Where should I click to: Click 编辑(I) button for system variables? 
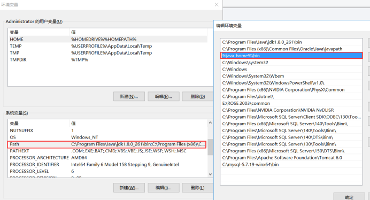pyautogui.click(x=163, y=188)
